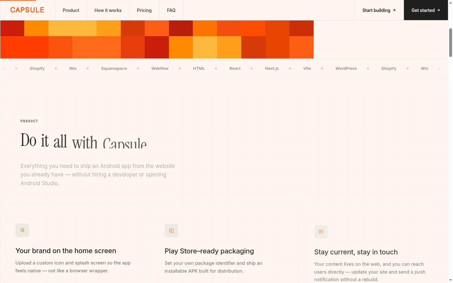Click the dark Get started button
This screenshot has width=453, height=283.
click(x=426, y=10)
